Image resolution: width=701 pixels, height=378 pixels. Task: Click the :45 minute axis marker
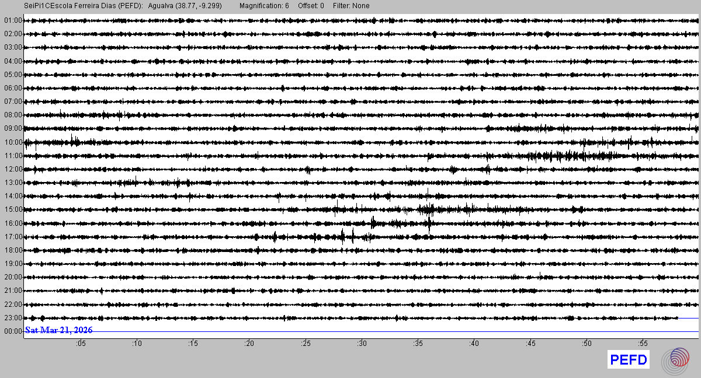[531, 344]
